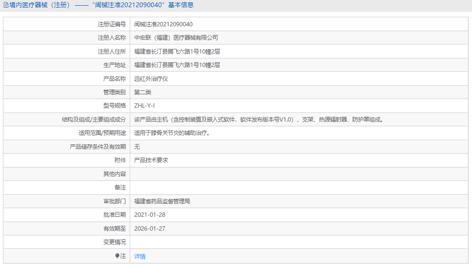Viewport: 472px width, 267px height.
Task: Click the 注册证编号 label
Action: click(112, 24)
